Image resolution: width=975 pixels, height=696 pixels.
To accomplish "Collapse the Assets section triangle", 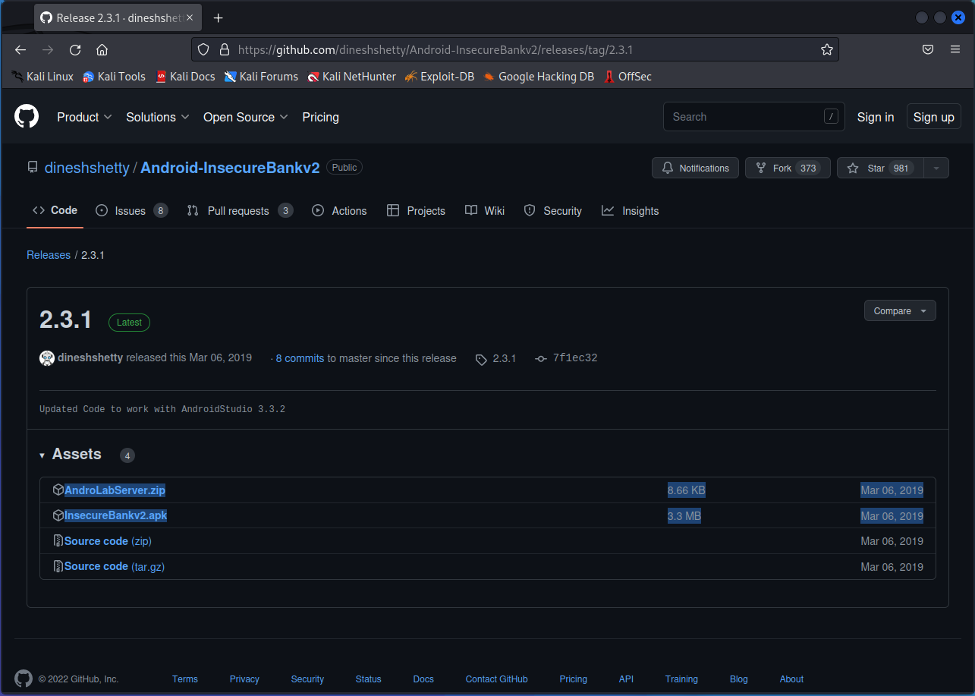I will [42, 455].
